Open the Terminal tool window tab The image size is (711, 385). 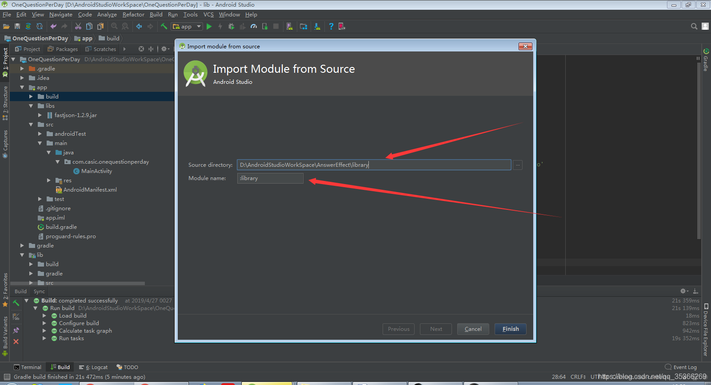tap(28, 367)
